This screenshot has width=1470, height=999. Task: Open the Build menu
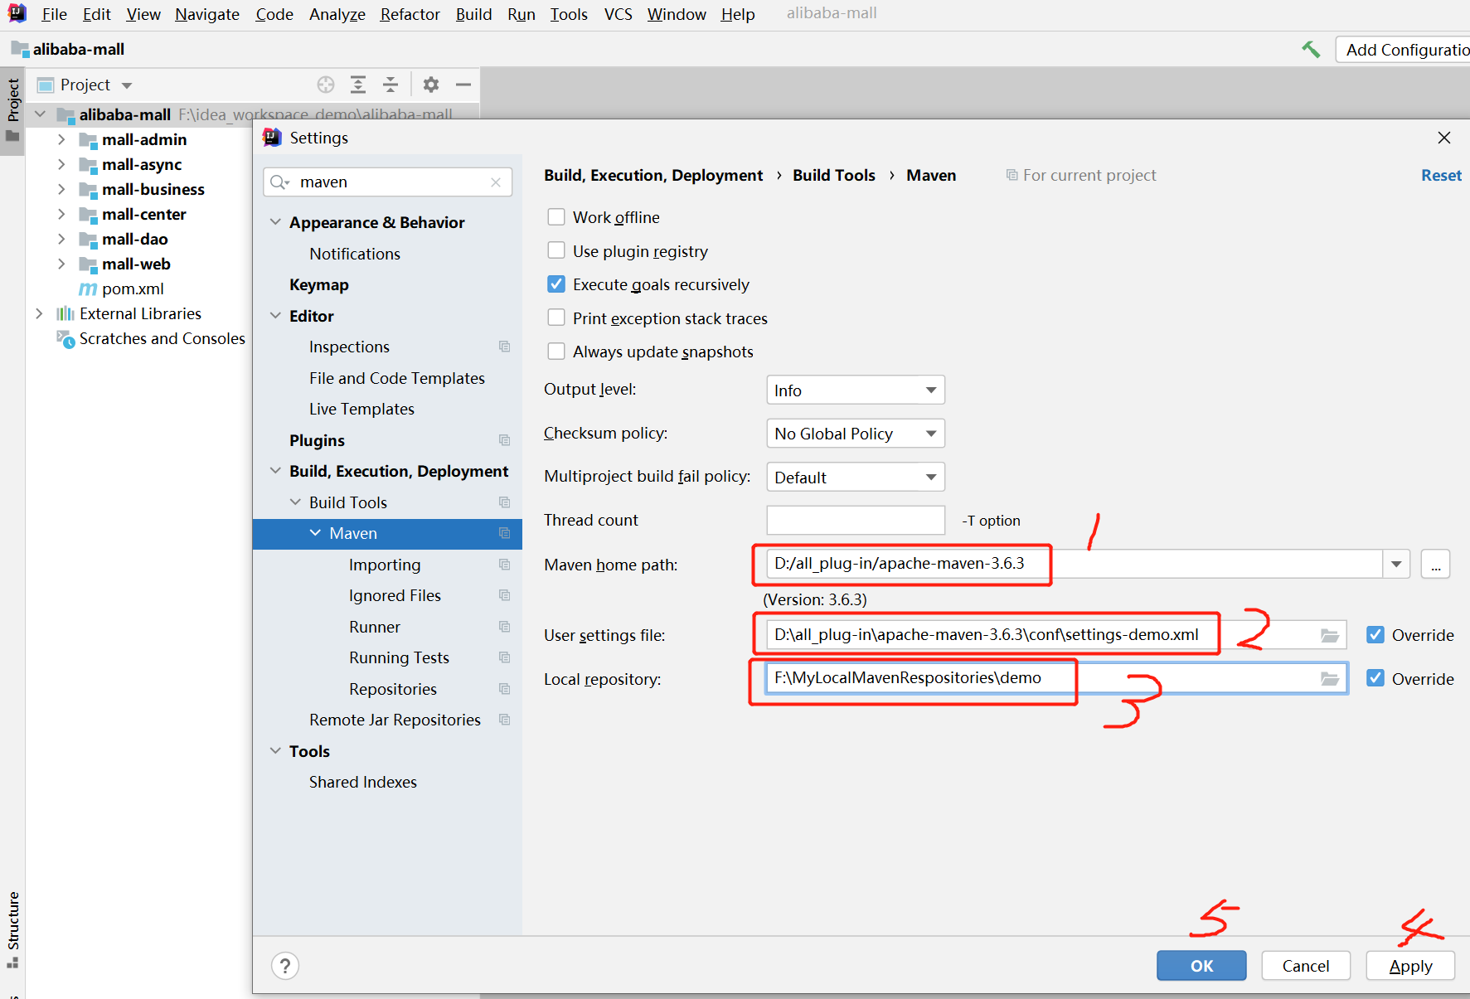coord(473,14)
